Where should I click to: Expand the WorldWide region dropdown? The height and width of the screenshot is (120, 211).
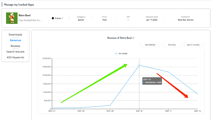tap(151, 45)
